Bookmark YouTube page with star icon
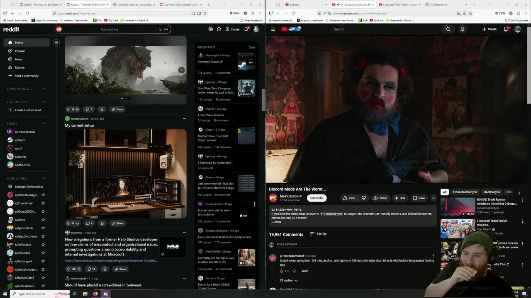Viewport: 531px width, 298px height. tap(470, 13)
